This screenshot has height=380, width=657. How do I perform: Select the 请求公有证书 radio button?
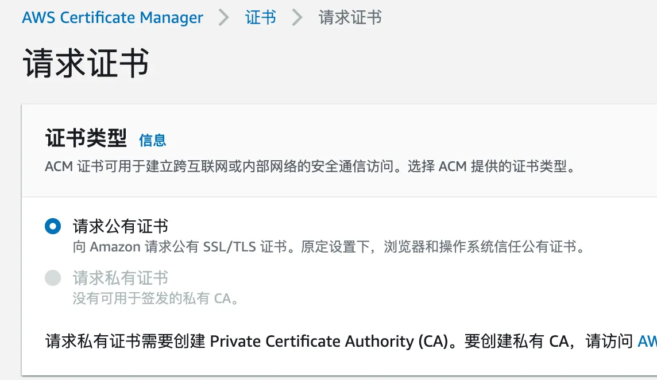53,227
